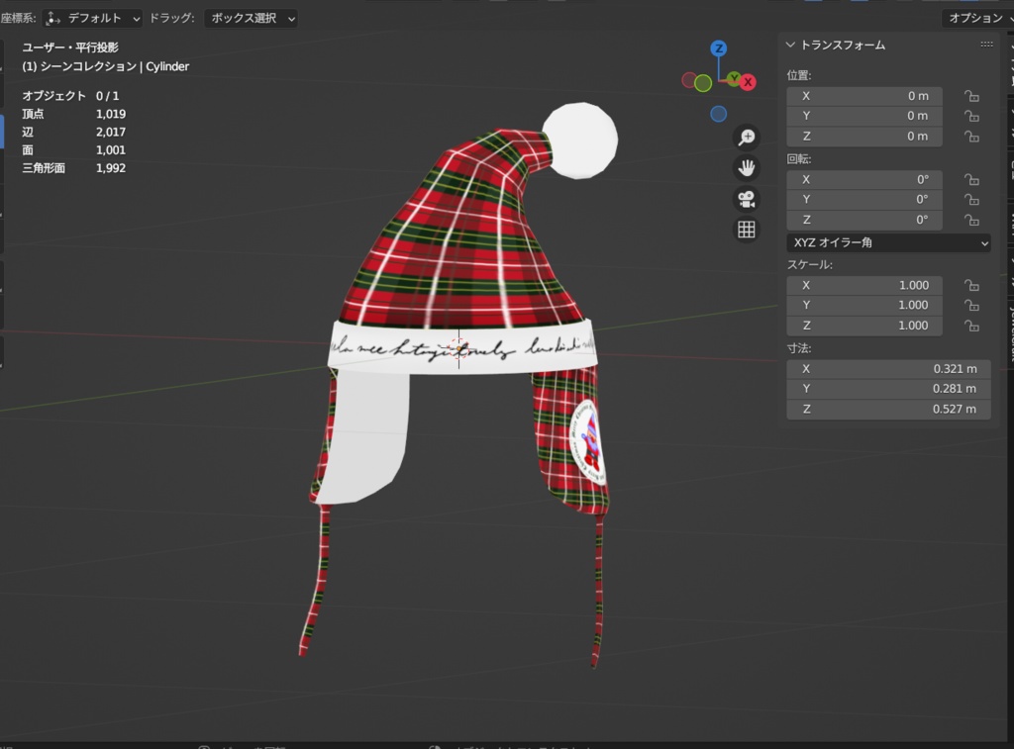Image resolution: width=1014 pixels, height=749 pixels.
Task: Lock the scale Z field
Action: [x=971, y=326]
